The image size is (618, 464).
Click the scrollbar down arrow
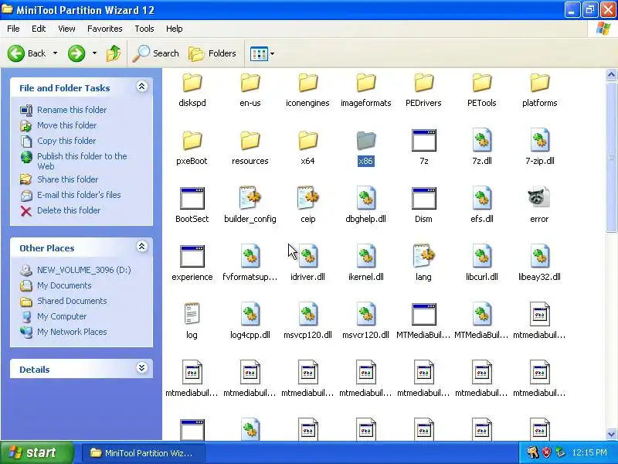(611, 434)
